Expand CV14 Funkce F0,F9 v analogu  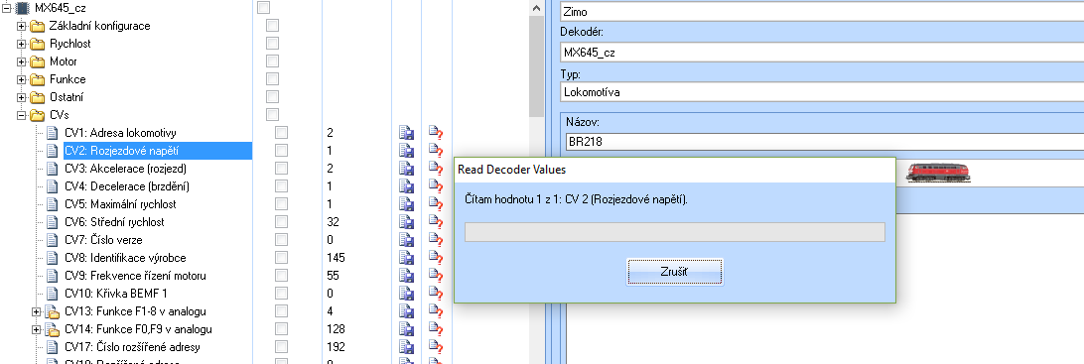click(37, 329)
